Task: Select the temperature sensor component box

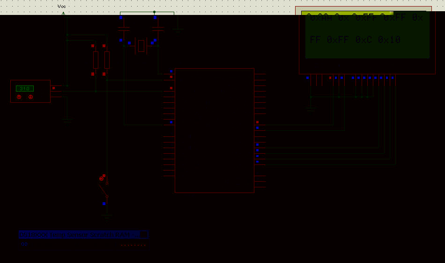Action: (30, 91)
